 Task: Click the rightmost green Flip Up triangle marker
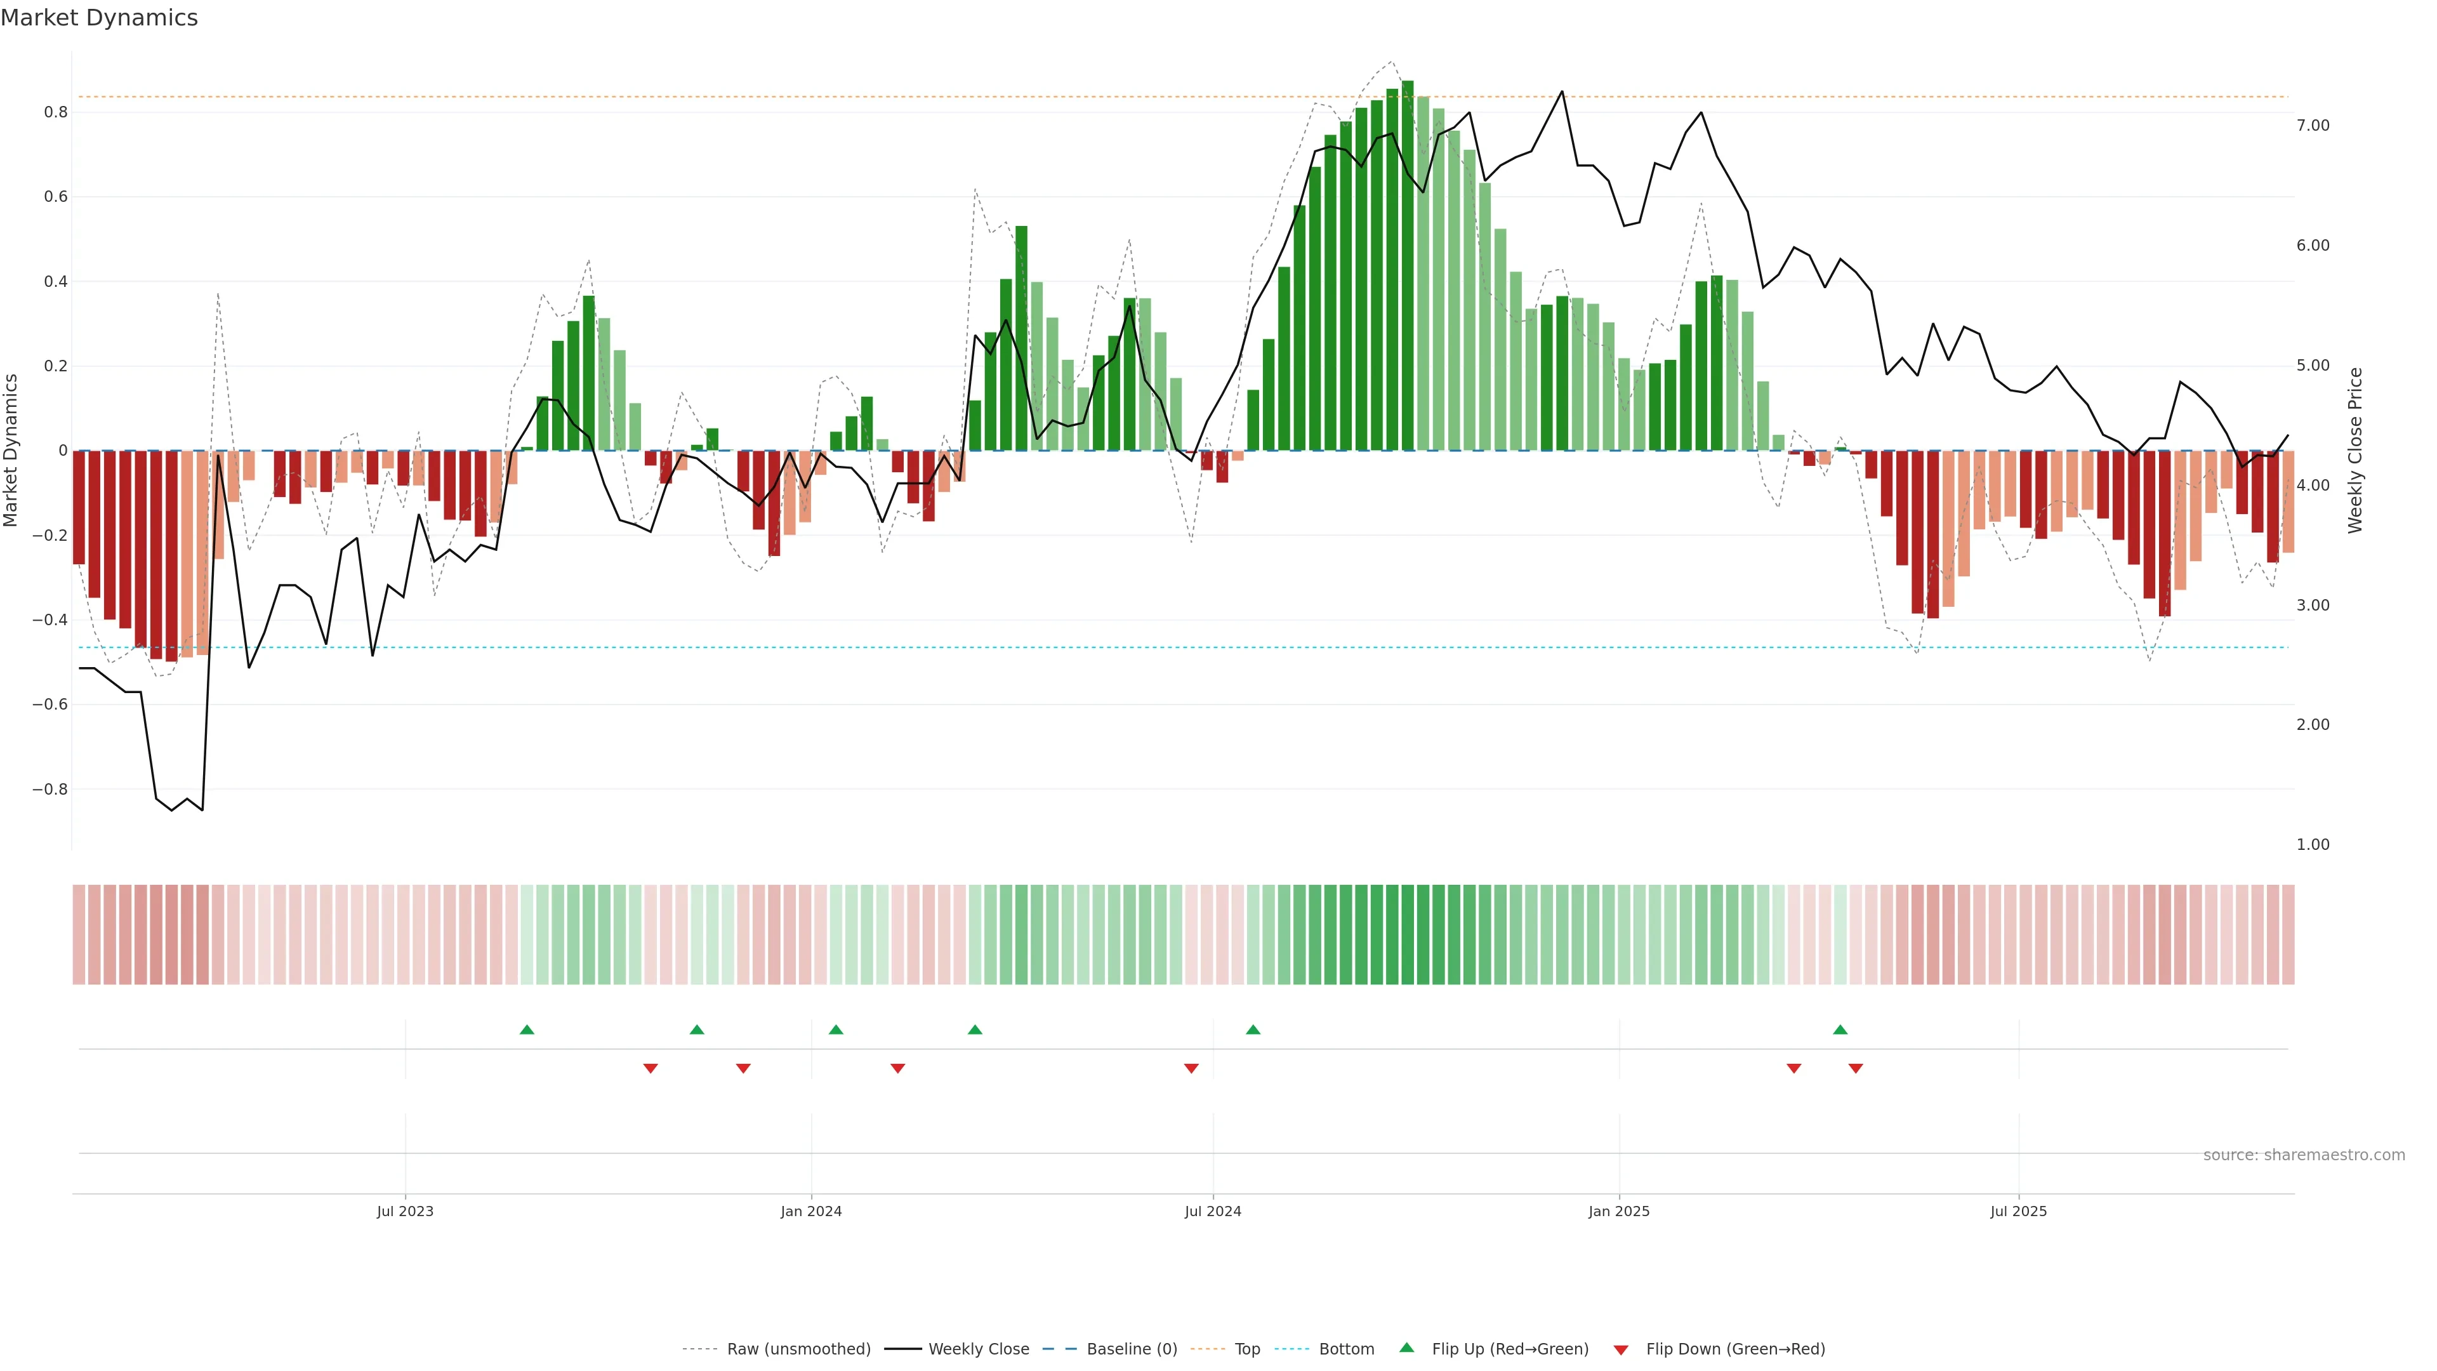pyautogui.click(x=1840, y=1030)
